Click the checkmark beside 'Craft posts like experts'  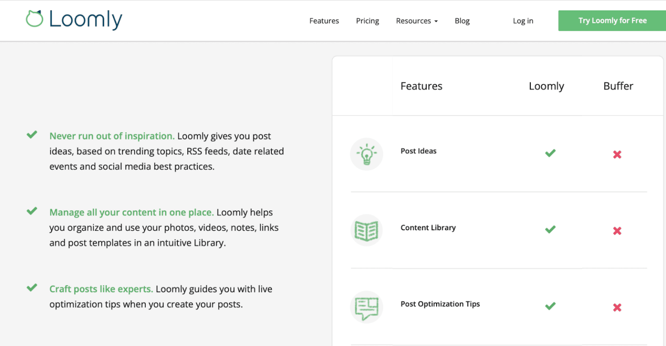click(x=32, y=287)
